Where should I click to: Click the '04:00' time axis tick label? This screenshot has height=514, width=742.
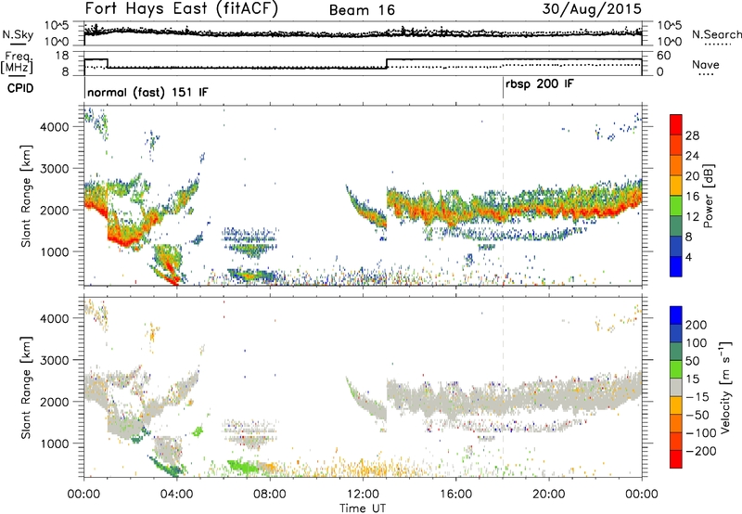click(177, 495)
